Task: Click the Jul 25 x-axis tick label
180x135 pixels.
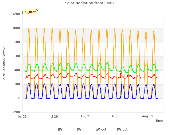Action: [22, 116]
